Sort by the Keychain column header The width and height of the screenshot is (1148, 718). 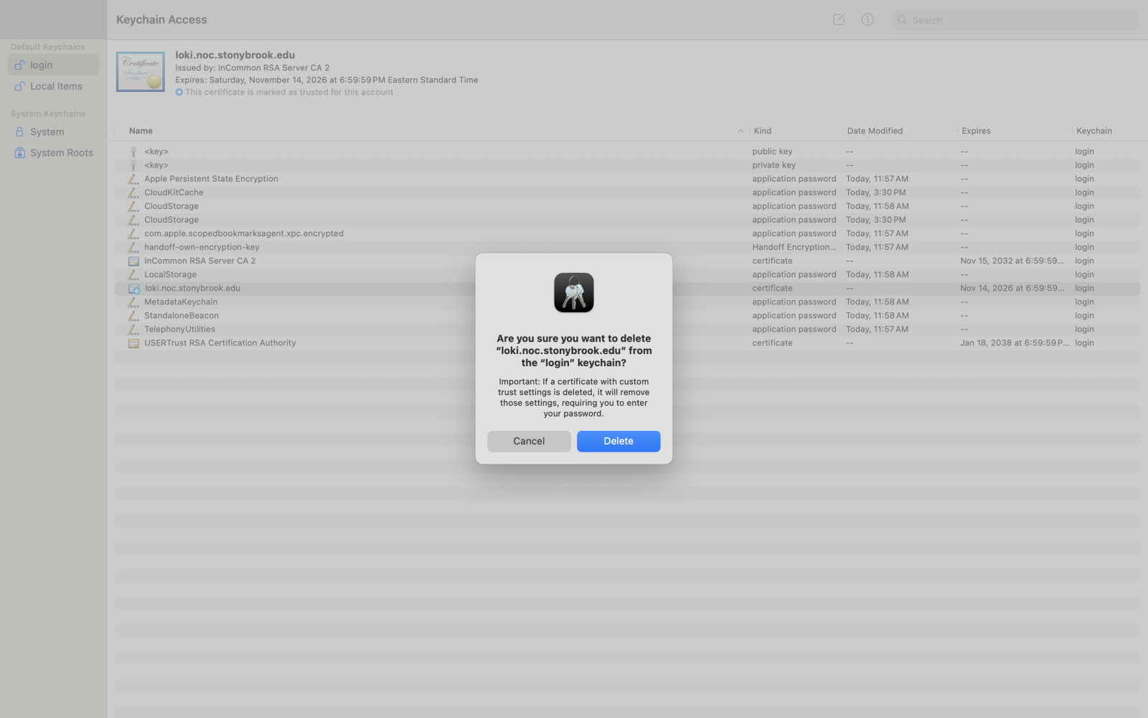click(x=1094, y=131)
